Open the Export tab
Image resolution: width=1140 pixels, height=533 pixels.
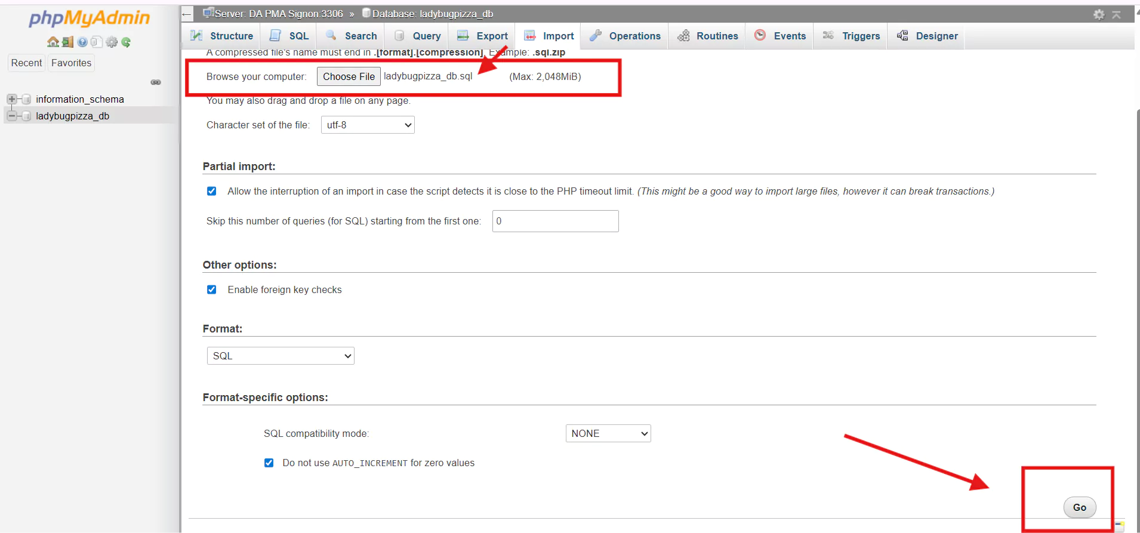(482, 36)
